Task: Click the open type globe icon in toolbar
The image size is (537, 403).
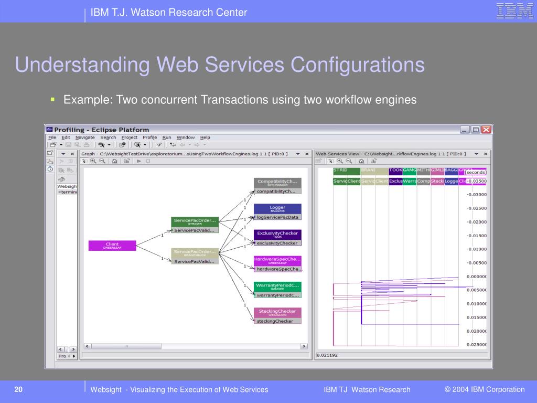Action: pyautogui.click(x=122, y=145)
